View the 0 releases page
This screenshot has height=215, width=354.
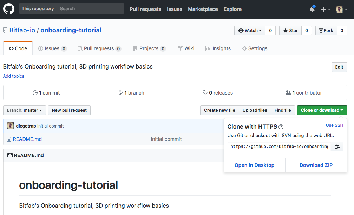coord(218,93)
